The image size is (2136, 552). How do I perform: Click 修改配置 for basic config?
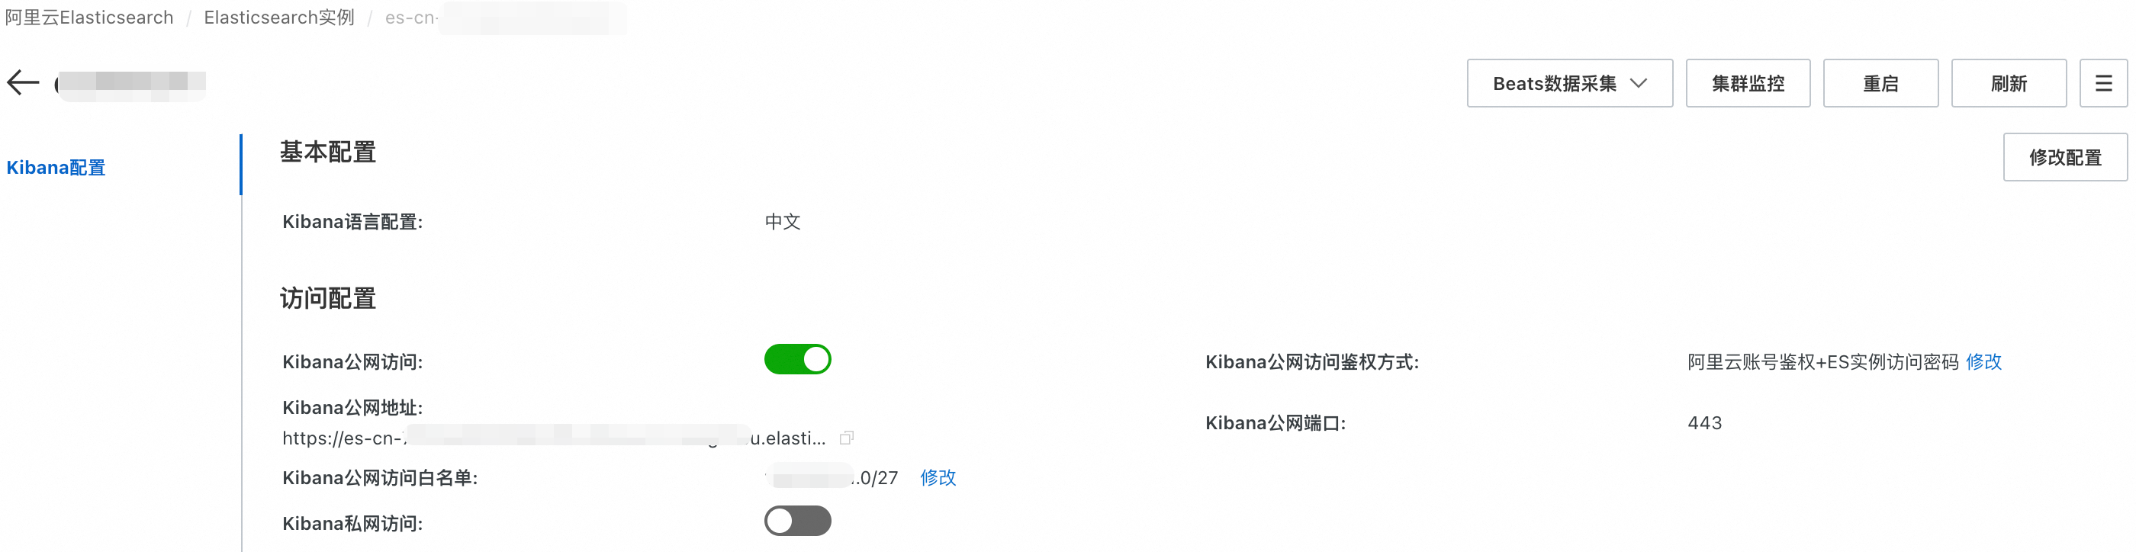[x=2065, y=156]
